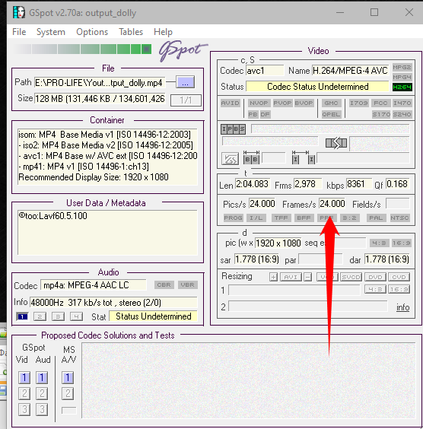The width and height of the screenshot is (423, 429).
Task: Click GSpot Aud test button 3
Action: click(42, 409)
